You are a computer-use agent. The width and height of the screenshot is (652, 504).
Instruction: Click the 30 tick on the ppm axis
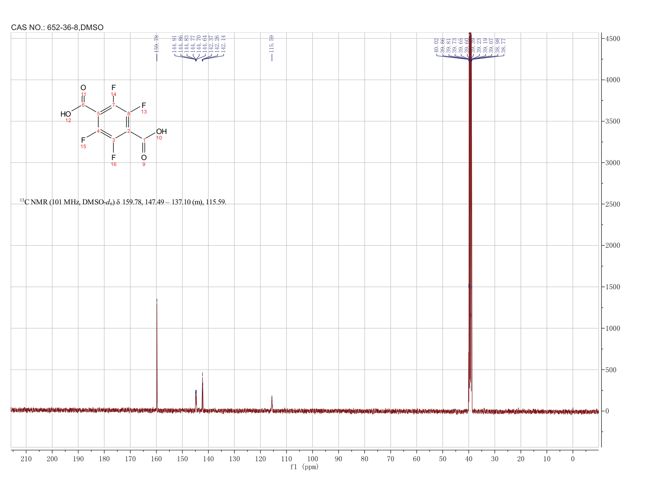coord(495,459)
